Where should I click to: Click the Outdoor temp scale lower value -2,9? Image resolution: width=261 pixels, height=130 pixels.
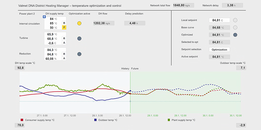241,125
